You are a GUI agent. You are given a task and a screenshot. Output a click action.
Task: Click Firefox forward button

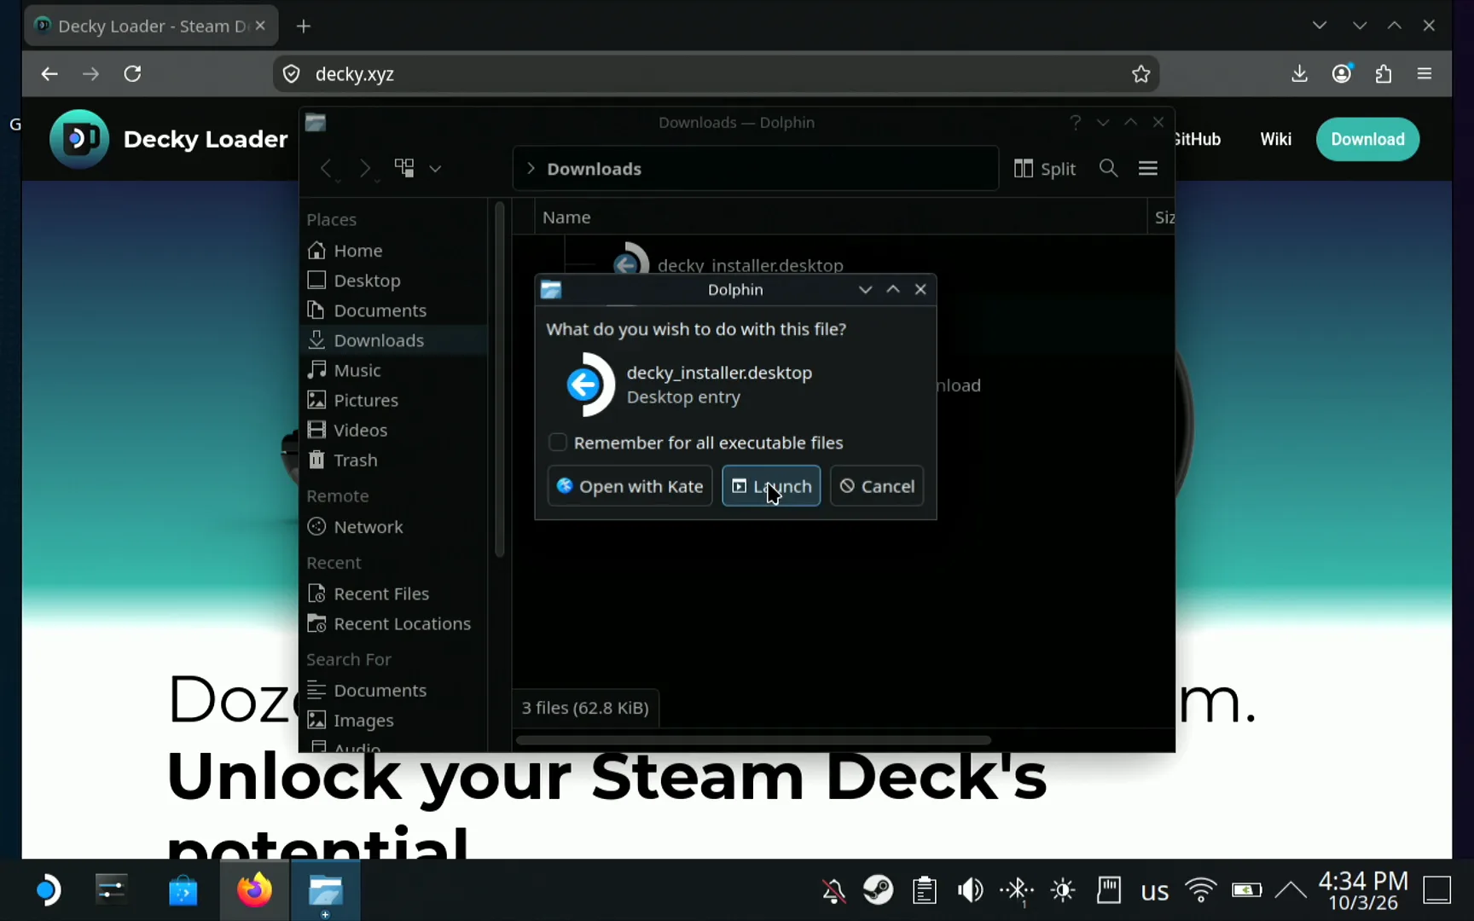pyautogui.click(x=90, y=74)
